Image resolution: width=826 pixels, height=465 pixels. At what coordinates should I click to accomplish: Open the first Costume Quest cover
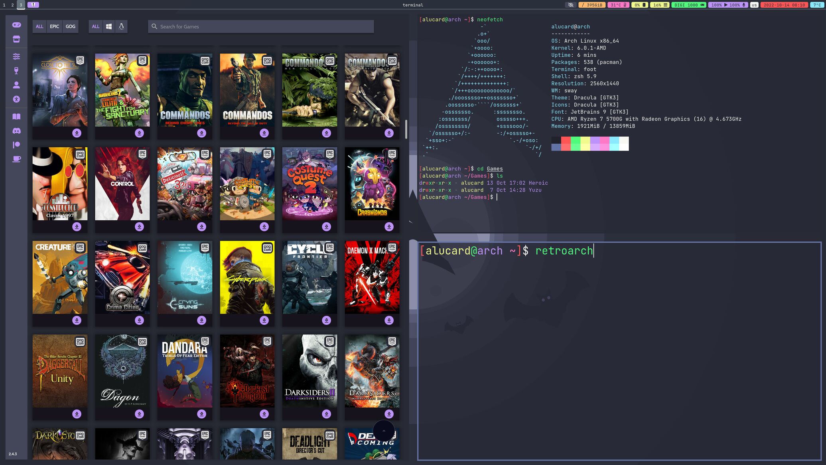pos(247,184)
